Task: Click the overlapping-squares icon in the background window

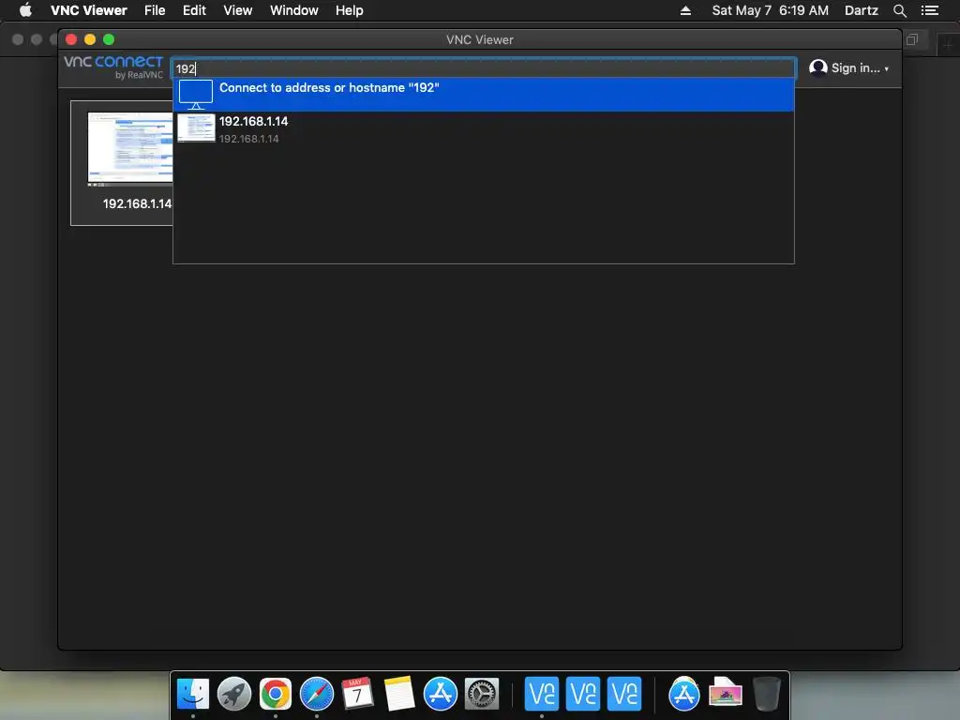Action: pos(911,39)
